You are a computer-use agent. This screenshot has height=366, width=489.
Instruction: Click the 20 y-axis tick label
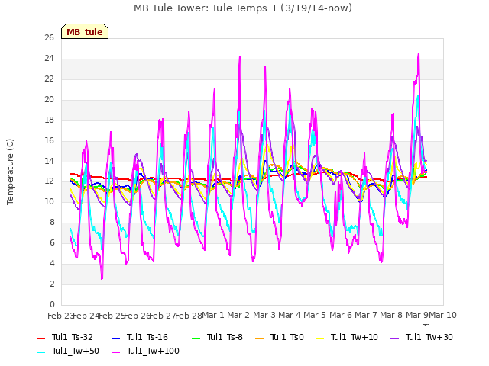[49, 99]
